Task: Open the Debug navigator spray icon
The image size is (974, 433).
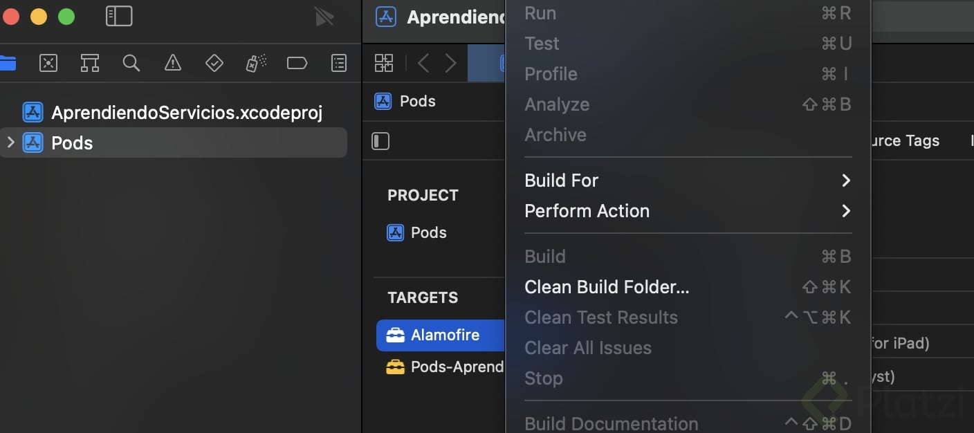Action: tap(256, 64)
